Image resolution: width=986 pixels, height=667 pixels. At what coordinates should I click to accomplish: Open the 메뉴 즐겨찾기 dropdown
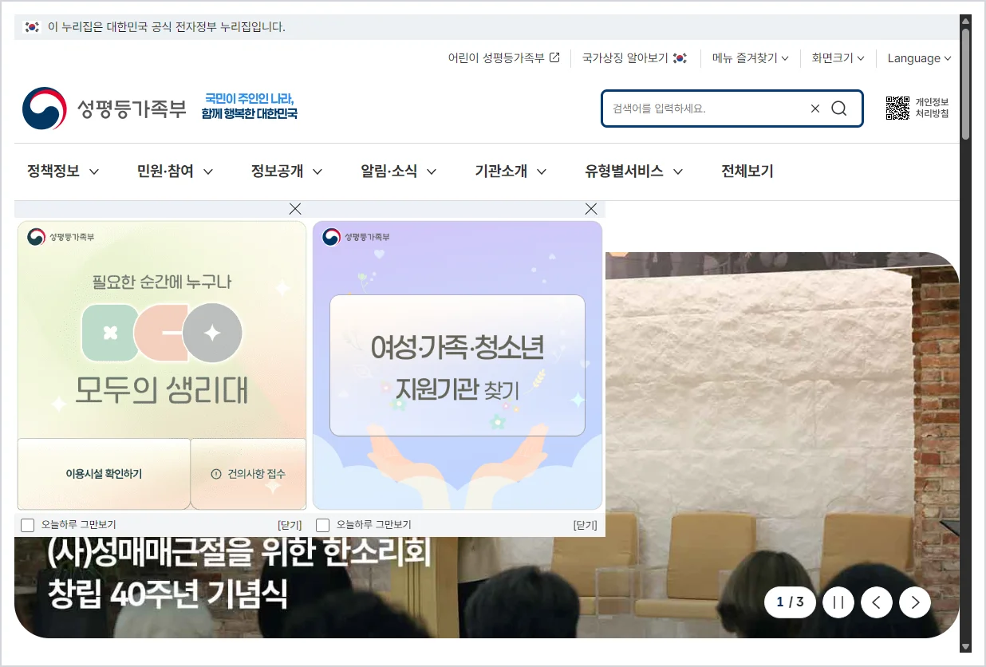point(750,58)
